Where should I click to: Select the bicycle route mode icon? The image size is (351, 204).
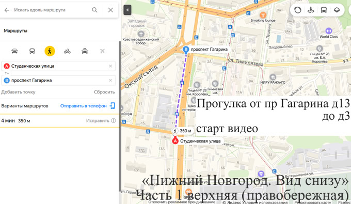click(x=67, y=51)
